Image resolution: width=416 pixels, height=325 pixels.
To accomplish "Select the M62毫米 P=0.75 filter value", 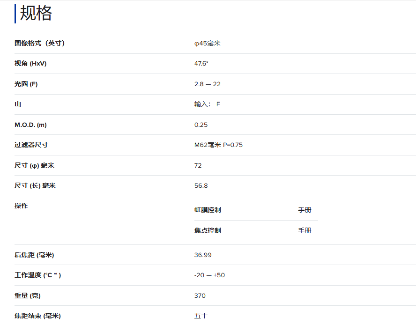I will click(218, 145).
